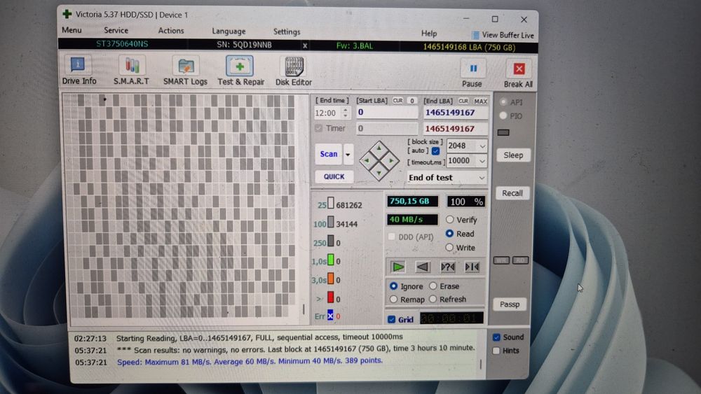This screenshot has width=701, height=394.
Task: Select the Verify radio option
Action: (x=461, y=220)
